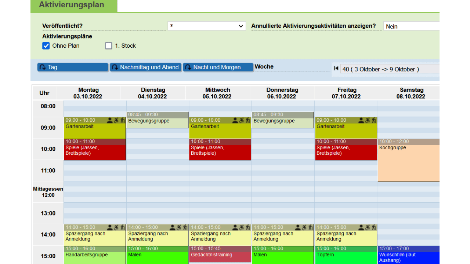Open the Woche selector week 40
The width and height of the screenshot is (470, 264).
[390, 69]
